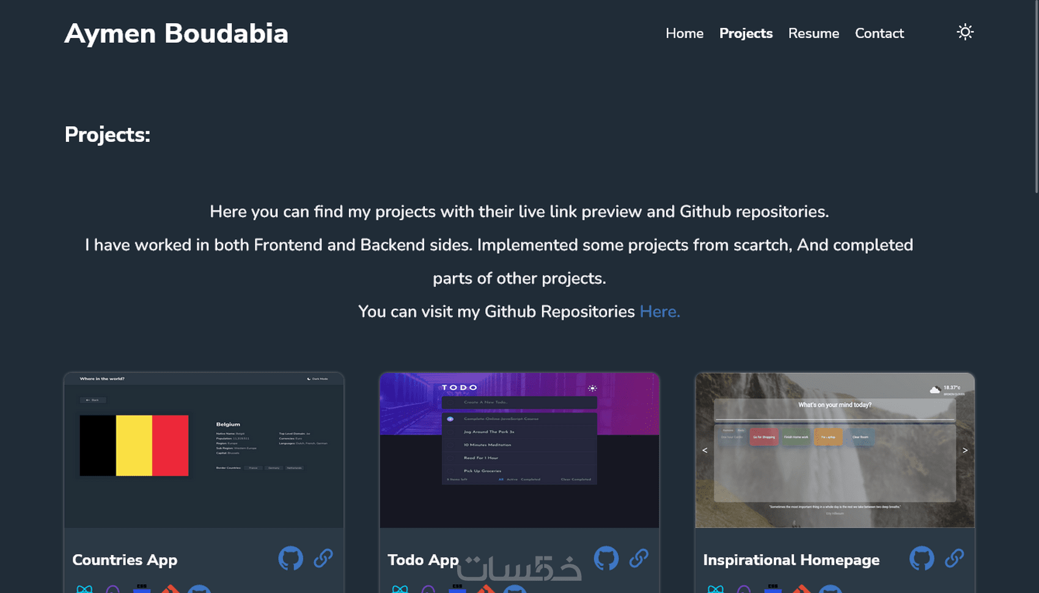Go to the Home page
Screen dimensions: 1039x593
tap(685, 34)
